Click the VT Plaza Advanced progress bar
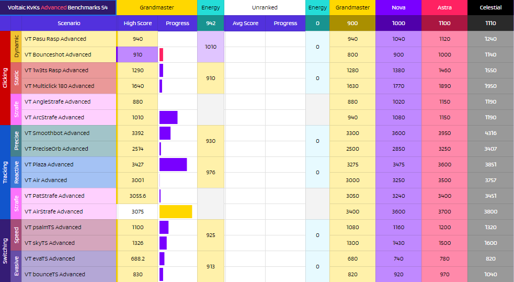The height and width of the screenshot is (282, 514). coord(173,165)
